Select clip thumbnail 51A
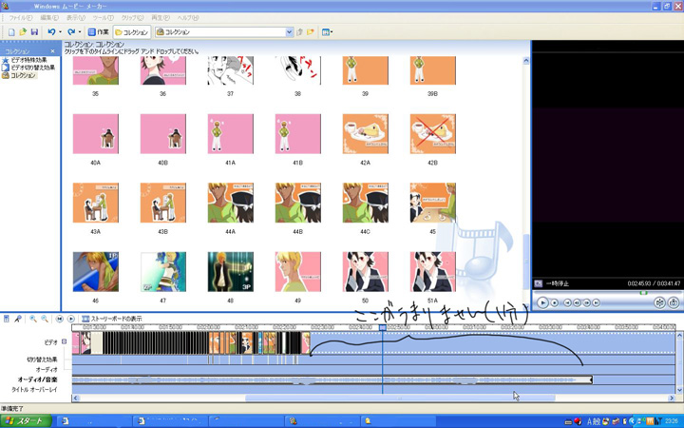This screenshot has width=684, height=428. [x=433, y=272]
